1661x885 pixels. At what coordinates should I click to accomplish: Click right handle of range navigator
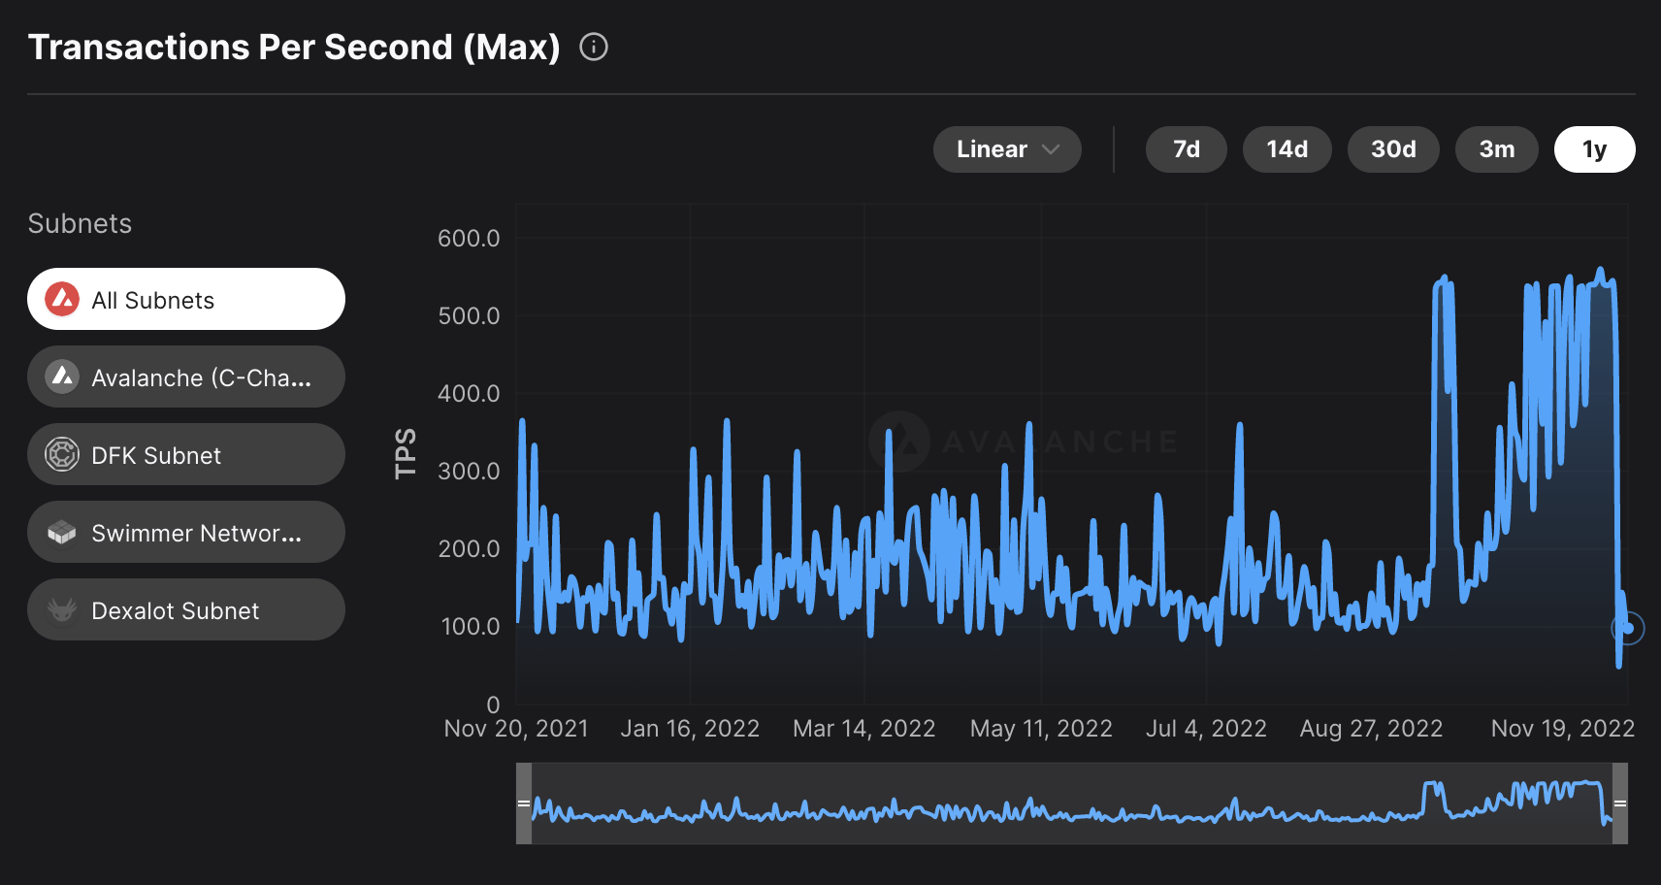click(x=1619, y=803)
